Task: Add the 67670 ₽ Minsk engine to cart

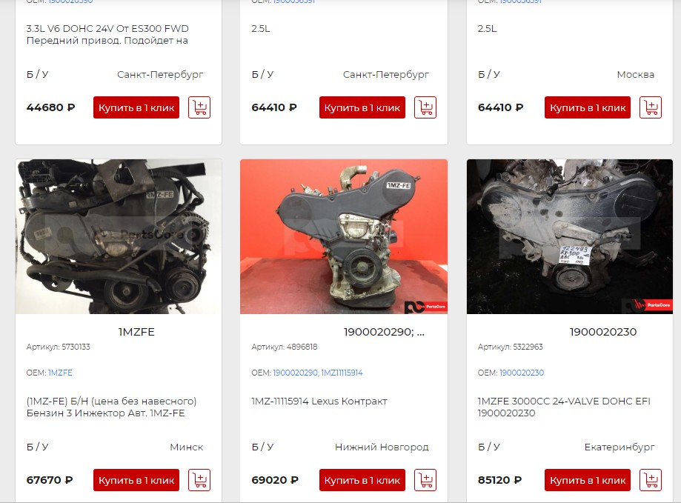Action: [199, 480]
